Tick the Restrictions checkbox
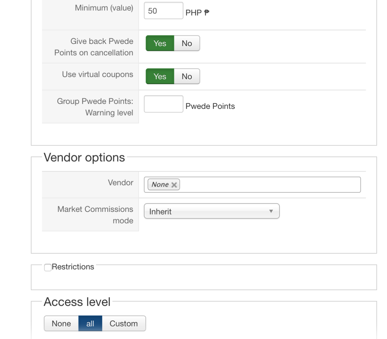 tap(48, 267)
